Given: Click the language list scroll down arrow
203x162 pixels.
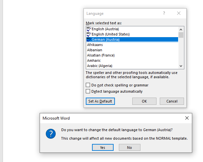Looking at the screenshot, I should [x=181, y=66].
